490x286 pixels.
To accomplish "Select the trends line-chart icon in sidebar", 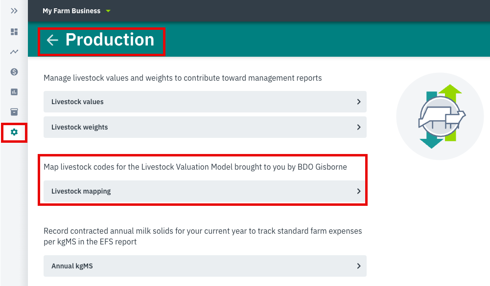I will tap(14, 51).
